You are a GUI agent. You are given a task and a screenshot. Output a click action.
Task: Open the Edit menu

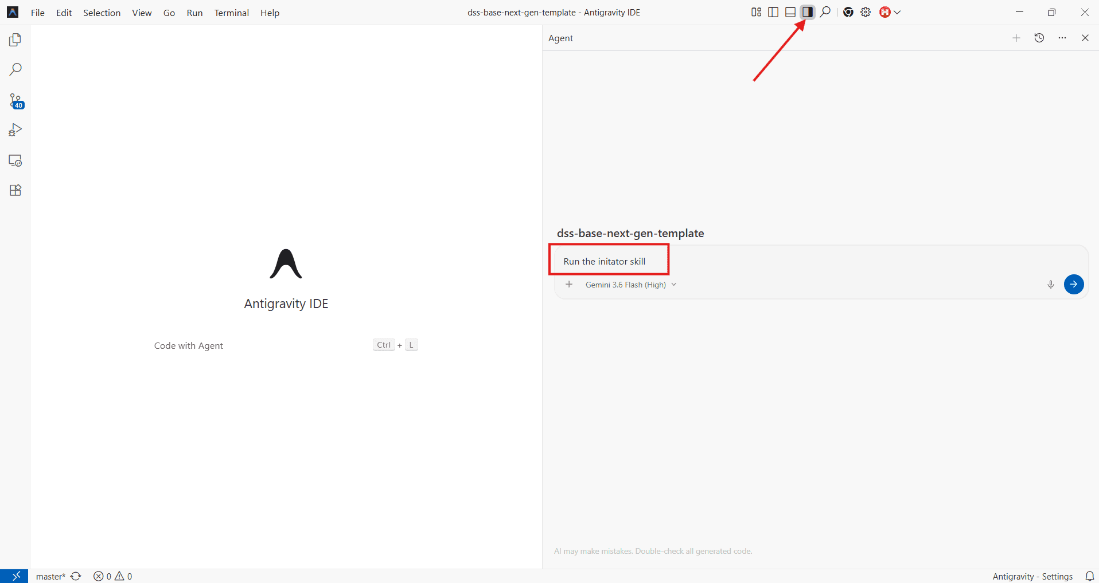[64, 13]
